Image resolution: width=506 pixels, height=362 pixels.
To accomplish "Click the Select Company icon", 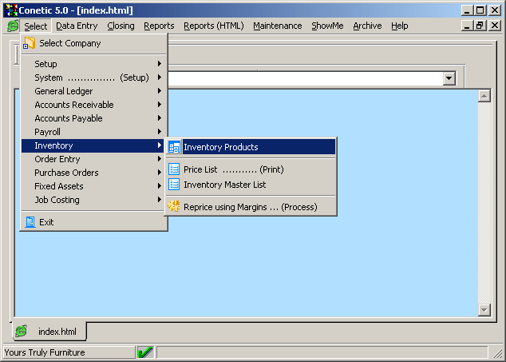I will (30, 43).
